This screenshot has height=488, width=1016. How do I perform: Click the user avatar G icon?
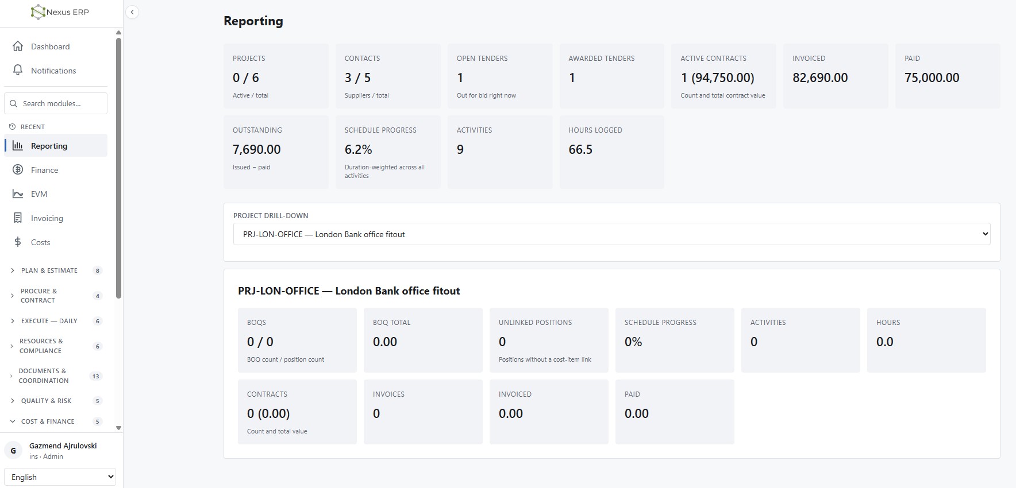coord(13,451)
